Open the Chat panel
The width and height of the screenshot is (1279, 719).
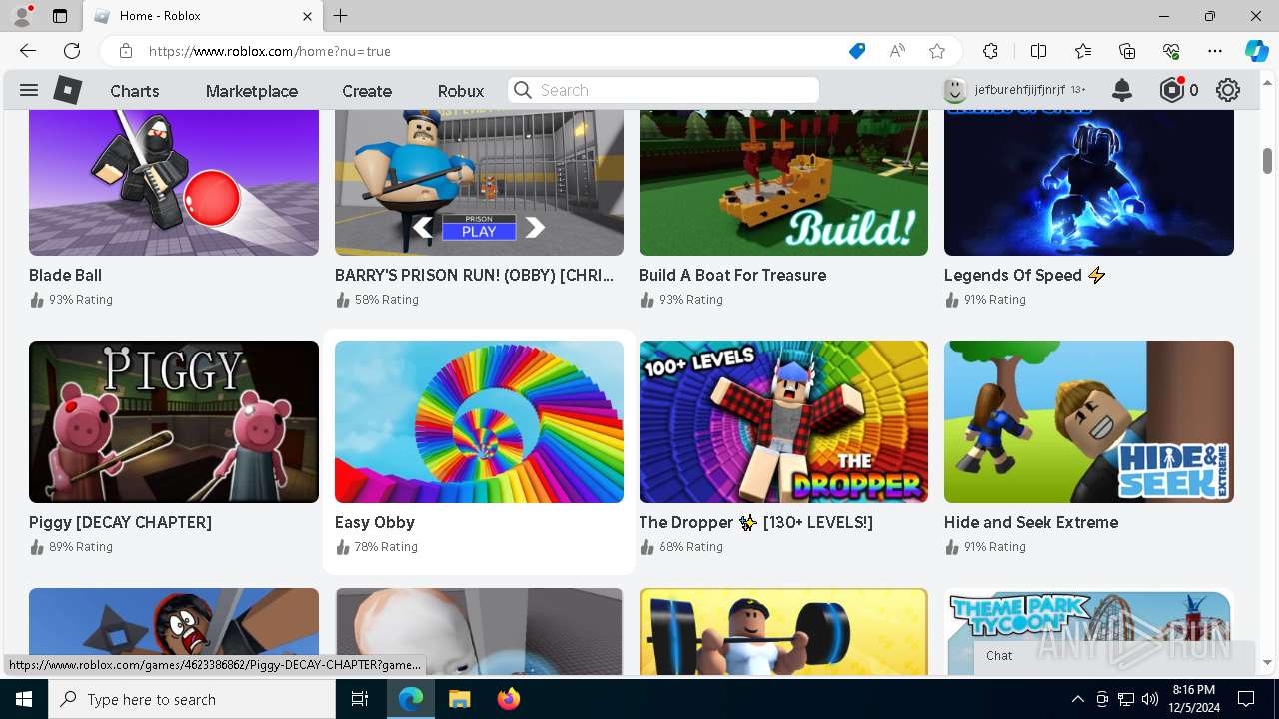[1114, 656]
